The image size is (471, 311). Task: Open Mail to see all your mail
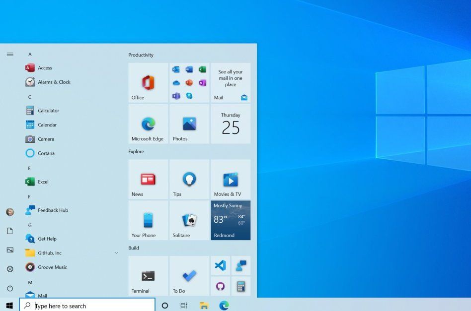pyautogui.click(x=230, y=82)
